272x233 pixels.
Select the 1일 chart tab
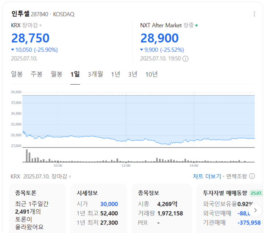(x=75, y=74)
